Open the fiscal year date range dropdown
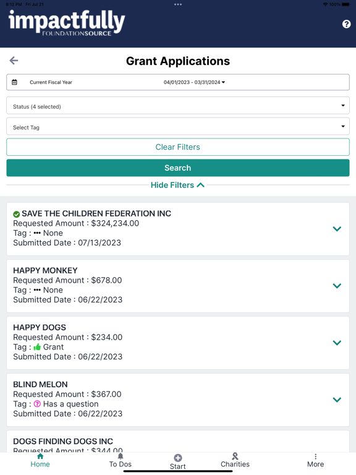This screenshot has width=356, height=475. [194, 82]
